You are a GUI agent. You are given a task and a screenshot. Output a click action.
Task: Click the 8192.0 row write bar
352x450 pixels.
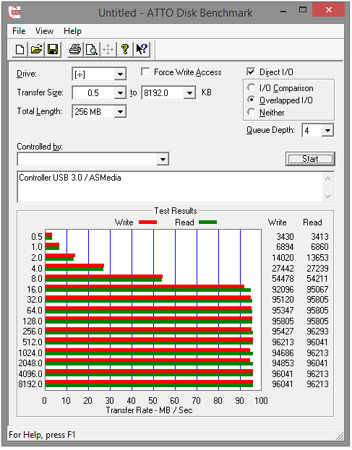point(149,381)
